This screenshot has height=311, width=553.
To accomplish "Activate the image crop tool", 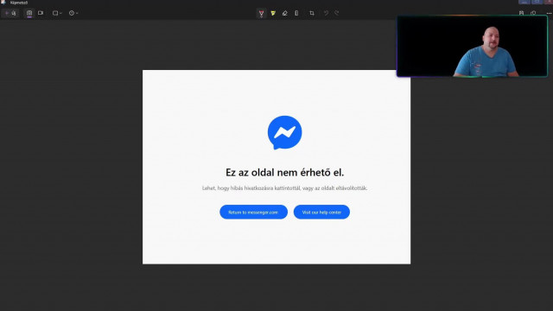I will [x=312, y=14].
